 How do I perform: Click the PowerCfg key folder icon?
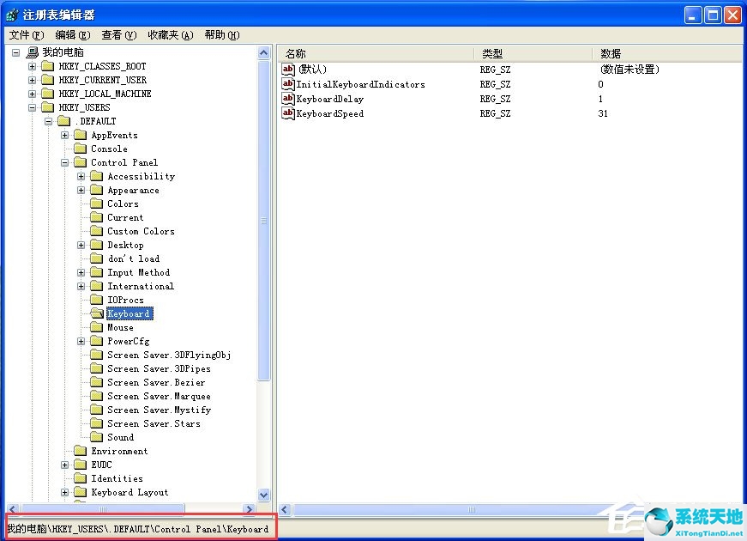[98, 341]
